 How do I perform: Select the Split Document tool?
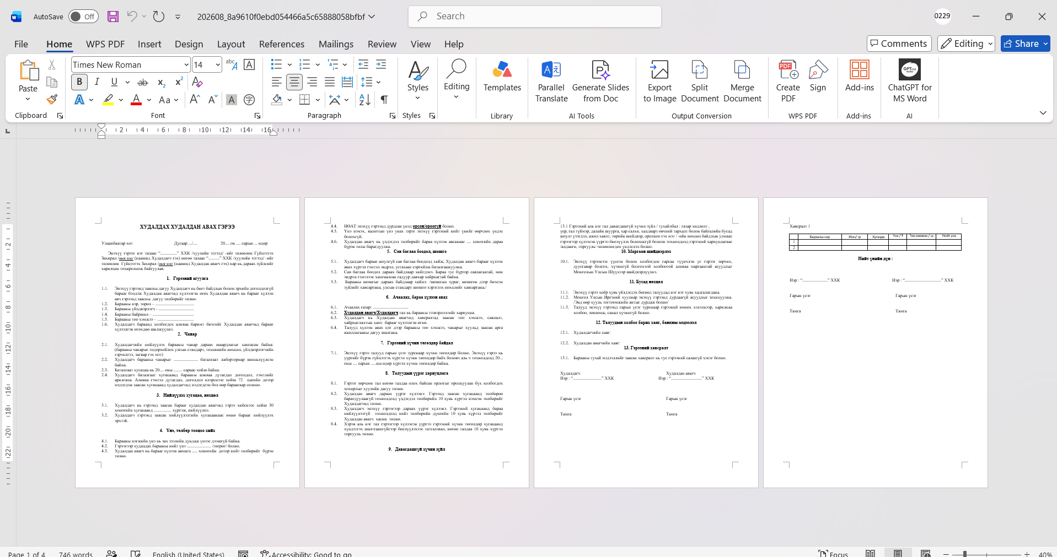(700, 82)
